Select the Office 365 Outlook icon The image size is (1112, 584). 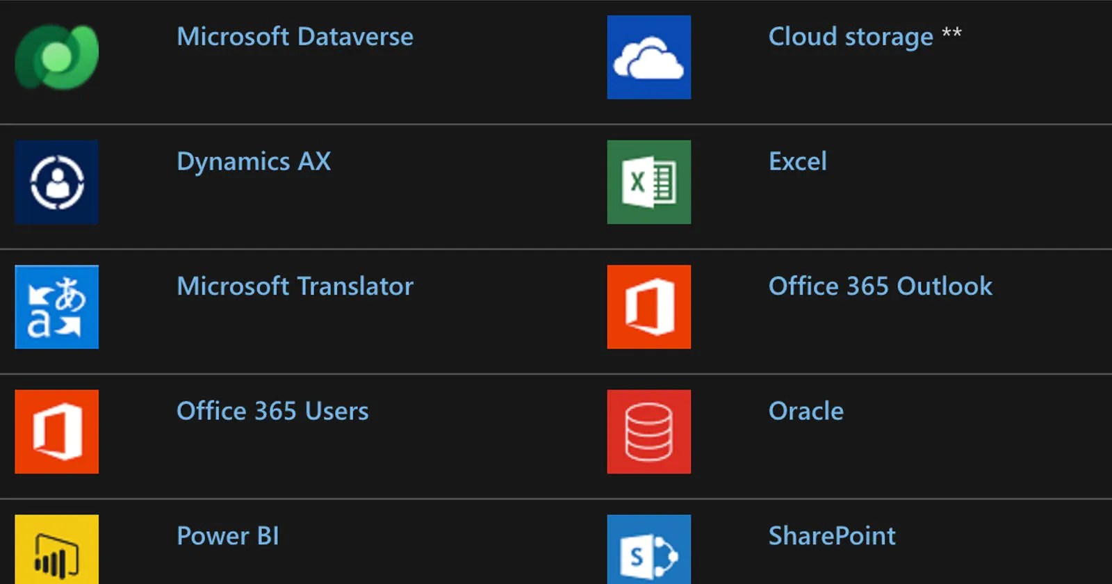click(x=648, y=307)
